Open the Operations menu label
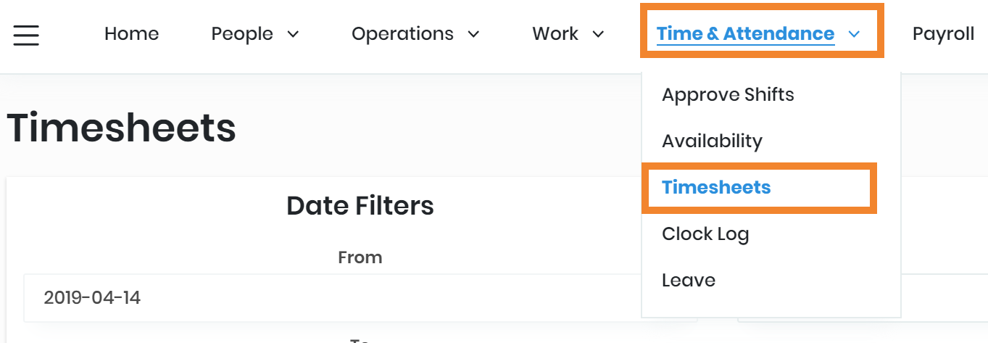Viewport: 988px width, 343px height. (402, 34)
